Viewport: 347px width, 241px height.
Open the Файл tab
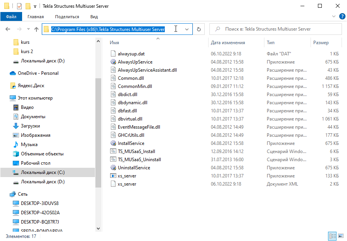click(11, 17)
